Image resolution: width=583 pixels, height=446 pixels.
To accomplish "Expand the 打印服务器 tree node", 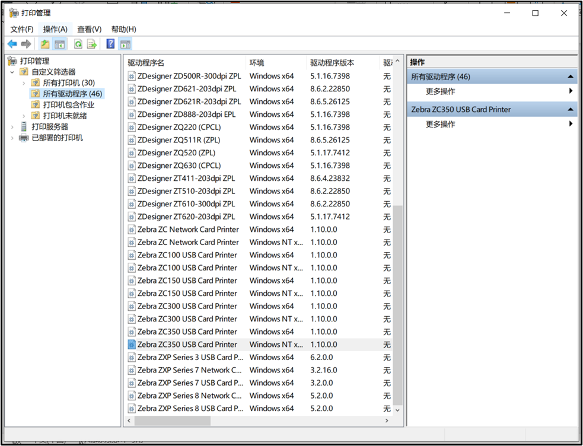I will pos(12,127).
